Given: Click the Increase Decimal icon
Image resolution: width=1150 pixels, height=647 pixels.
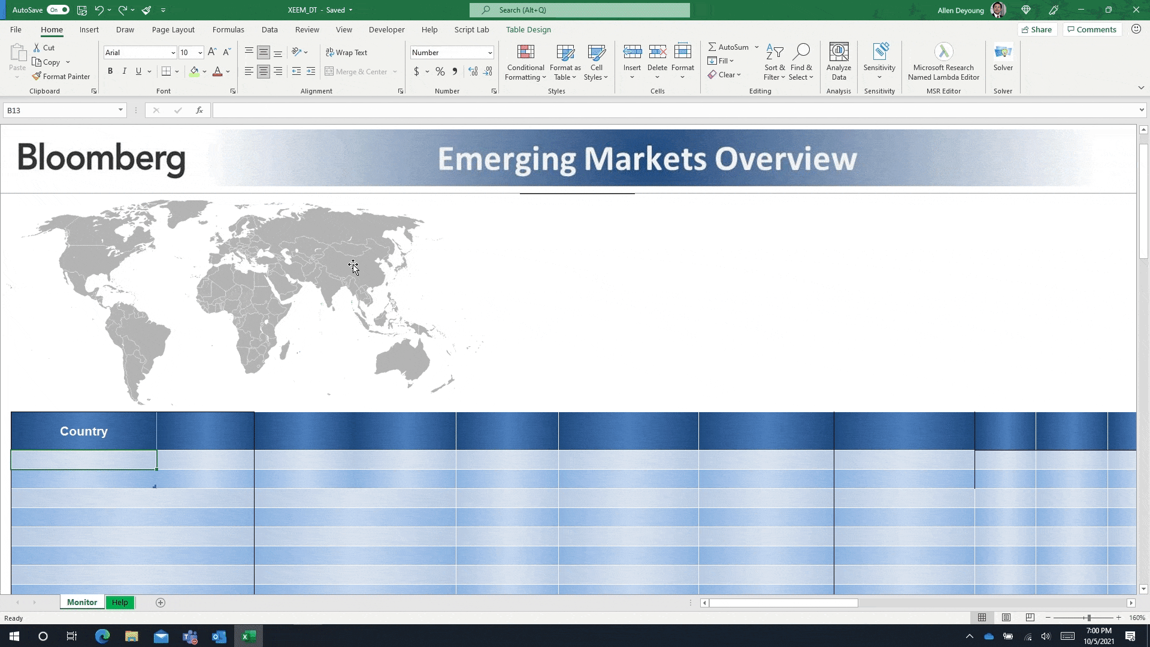Looking at the screenshot, I should coord(473,71).
